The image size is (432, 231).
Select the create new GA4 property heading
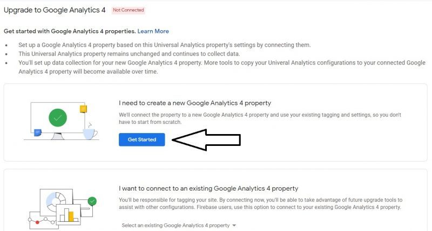[x=195, y=103]
